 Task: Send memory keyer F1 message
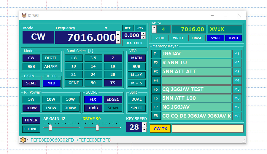[x=156, y=54]
